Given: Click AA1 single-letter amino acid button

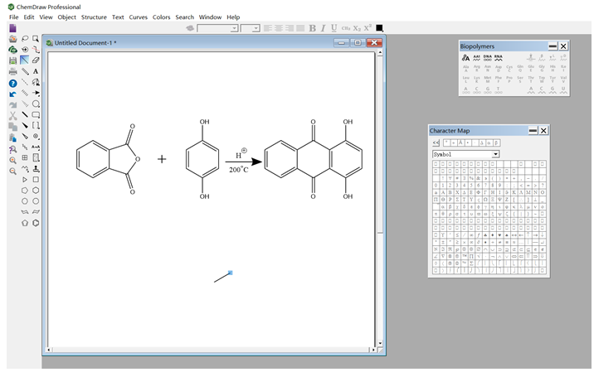Looking at the screenshot, I should click(x=476, y=58).
